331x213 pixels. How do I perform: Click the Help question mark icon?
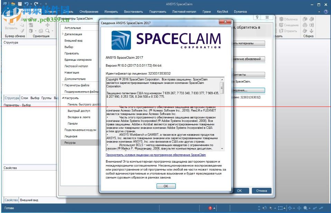tap(325, 11)
